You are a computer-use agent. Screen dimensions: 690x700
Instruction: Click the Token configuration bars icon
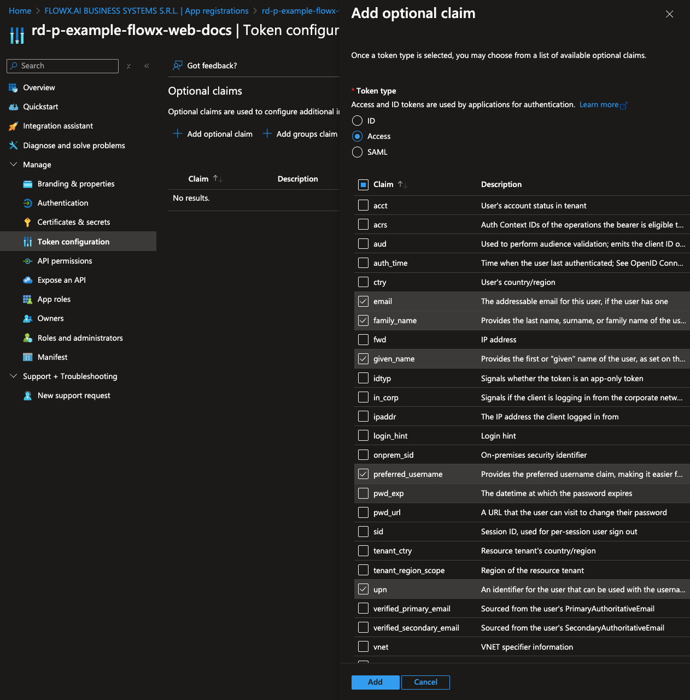pos(27,242)
